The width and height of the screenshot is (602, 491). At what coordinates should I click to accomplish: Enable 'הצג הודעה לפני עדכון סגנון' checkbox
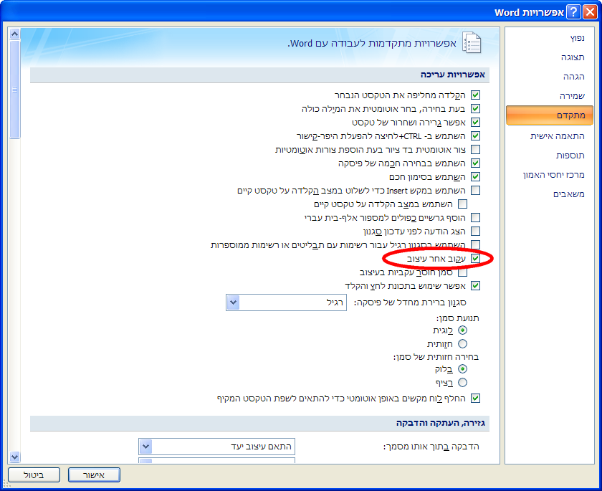[x=475, y=231]
